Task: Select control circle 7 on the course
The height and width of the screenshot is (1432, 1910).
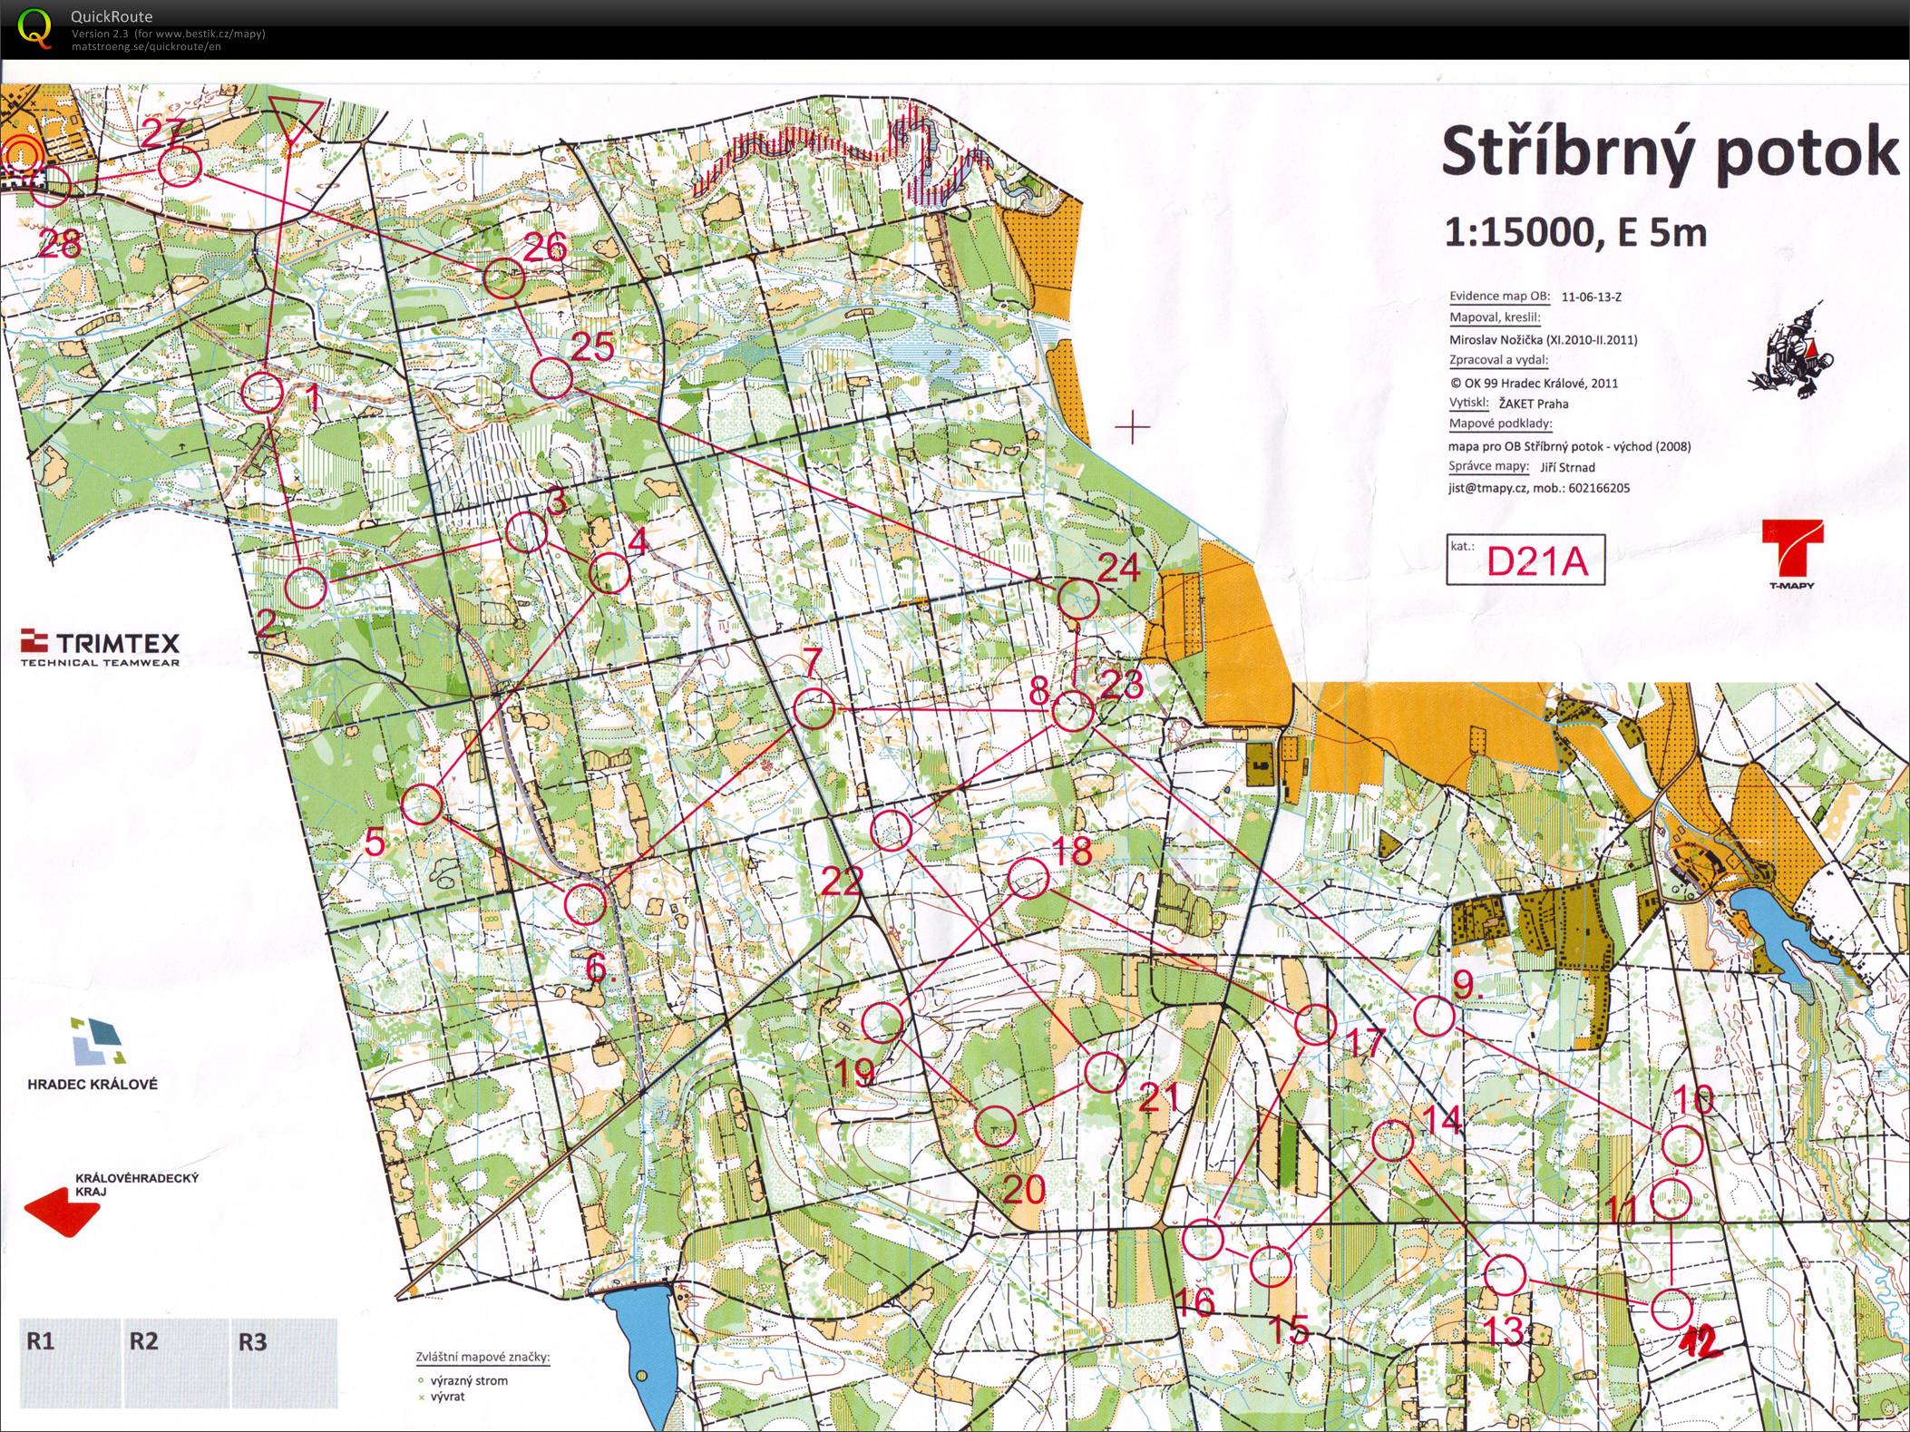Action: (x=814, y=709)
